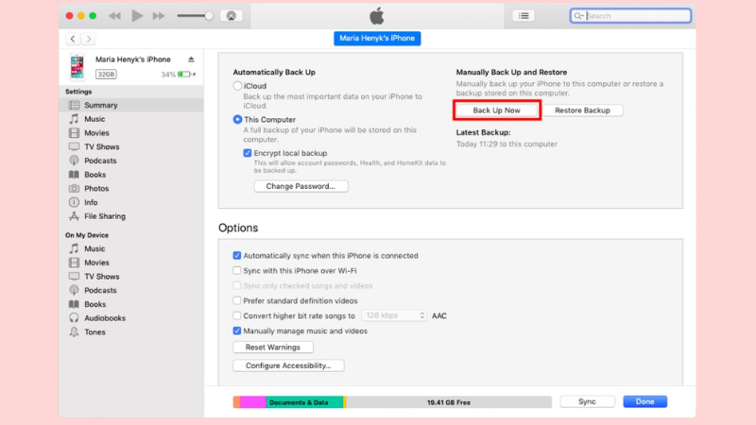Viewport: 756px width, 425px height.
Task: Click the Back Up Now button
Action: tap(497, 110)
